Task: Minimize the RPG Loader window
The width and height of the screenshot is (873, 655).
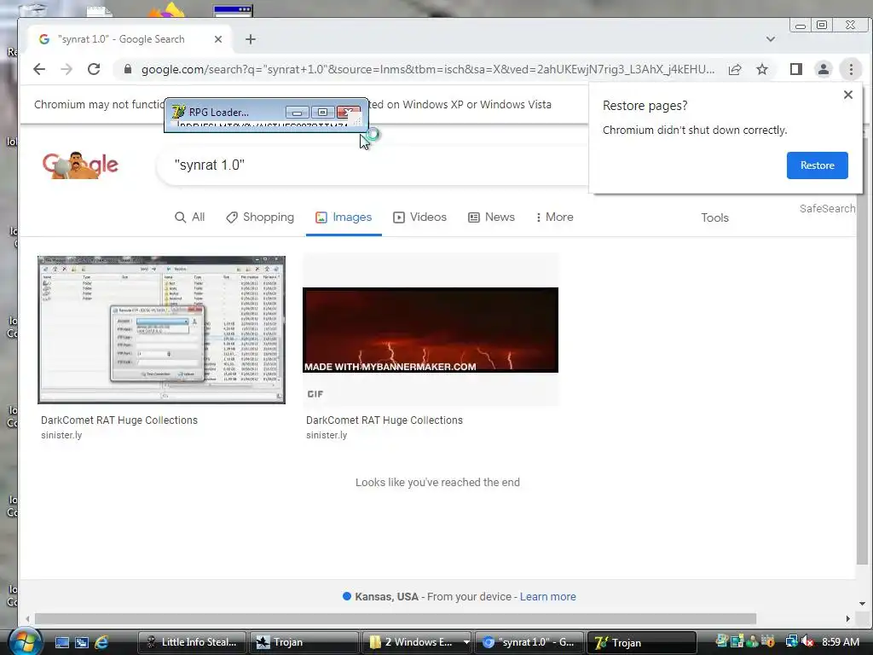Action: [x=297, y=112]
